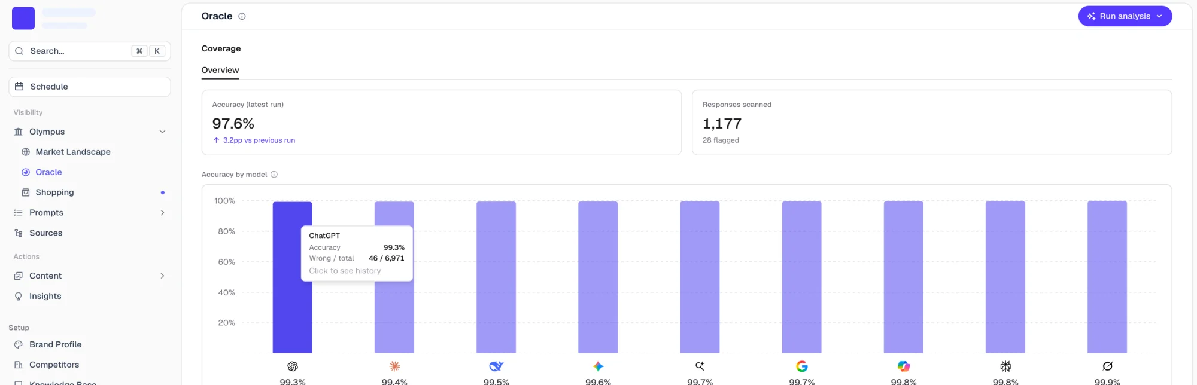Click the globe icon beside Market Landscape
This screenshot has width=1197, height=385.
pos(26,152)
